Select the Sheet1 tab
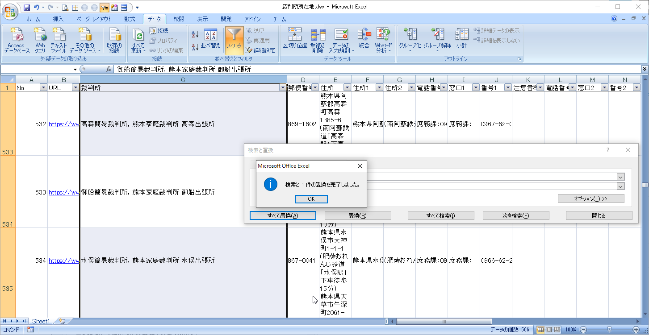 click(x=41, y=321)
